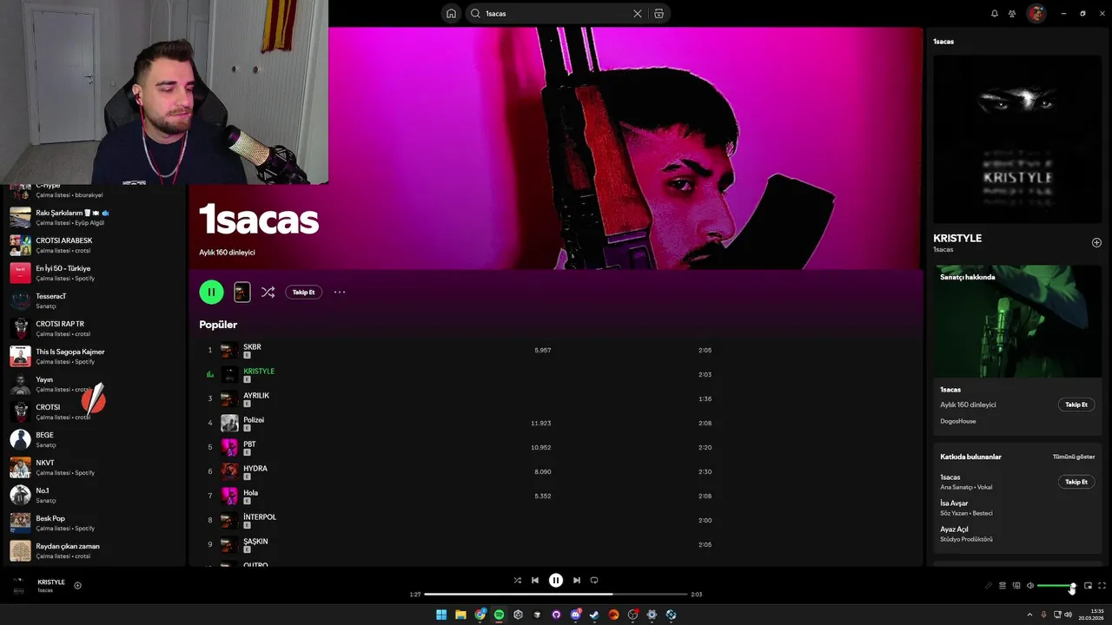Seek on the song progress bar
1112x625 pixels.
pos(556,595)
